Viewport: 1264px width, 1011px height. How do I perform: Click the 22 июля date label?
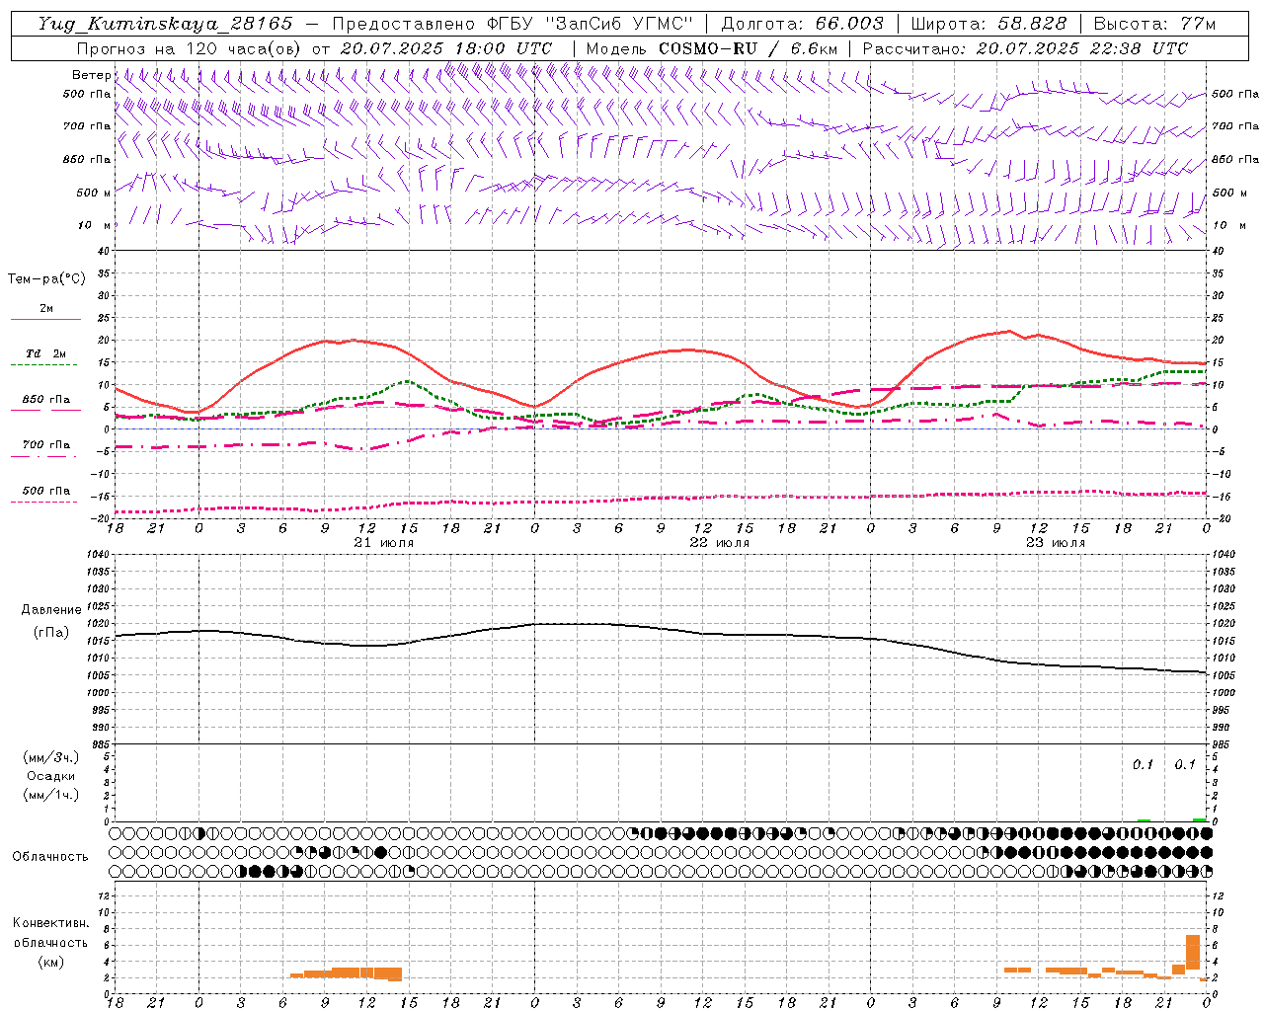pos(719,543)
